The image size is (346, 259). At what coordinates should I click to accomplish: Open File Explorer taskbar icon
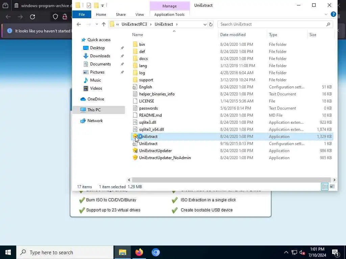click(122, 252)
